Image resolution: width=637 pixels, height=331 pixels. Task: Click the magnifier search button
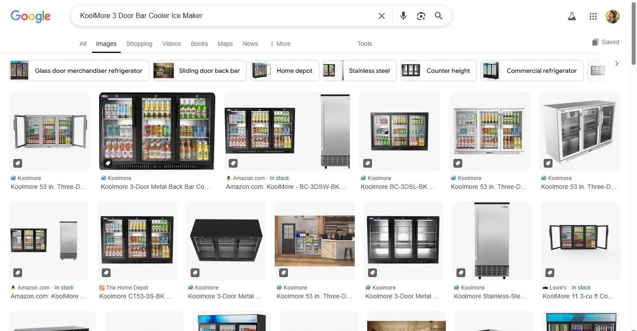click(x=438, y=16)
